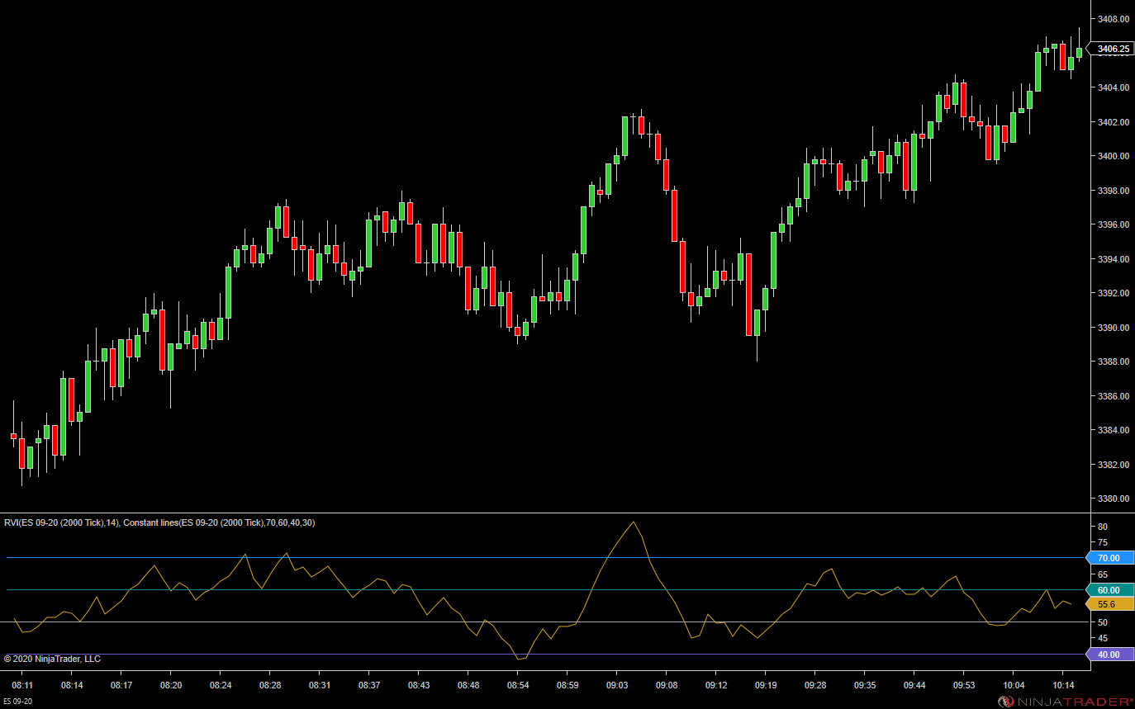The width and height of the screenshot is (1135, 709).
Task: Open the ES 09-20 chart tab
Action: [x=17, y=702]
